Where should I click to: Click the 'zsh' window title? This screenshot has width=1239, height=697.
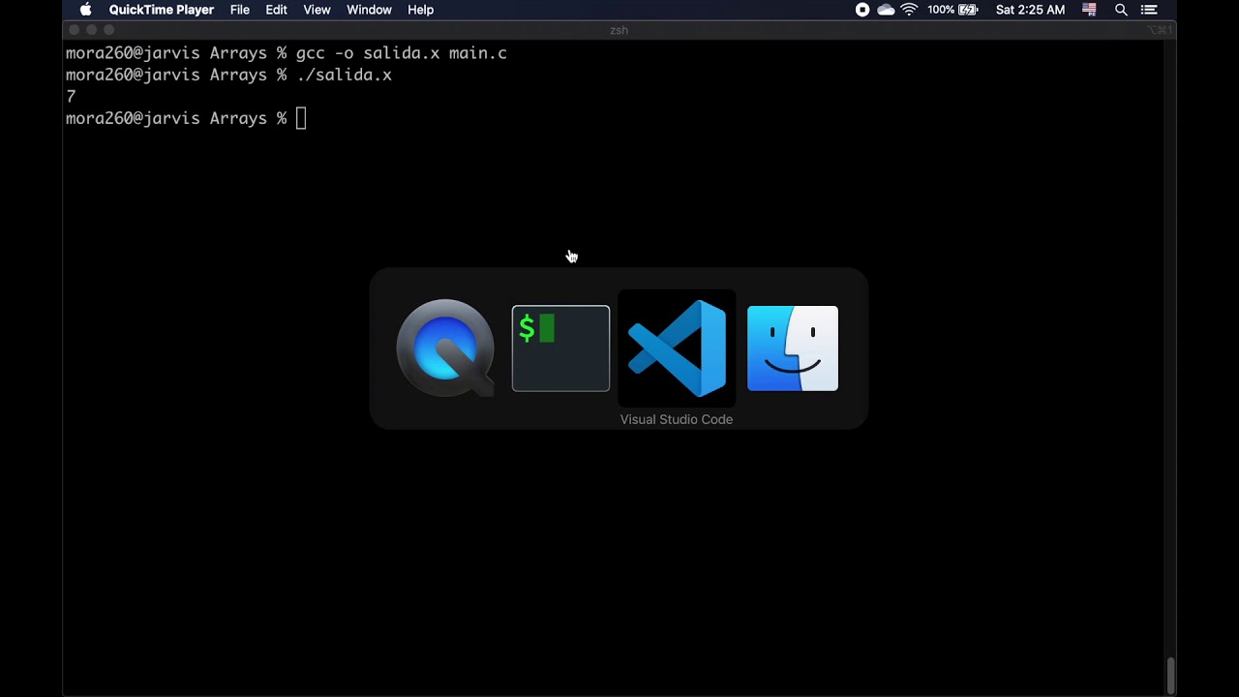coord(619,30)
